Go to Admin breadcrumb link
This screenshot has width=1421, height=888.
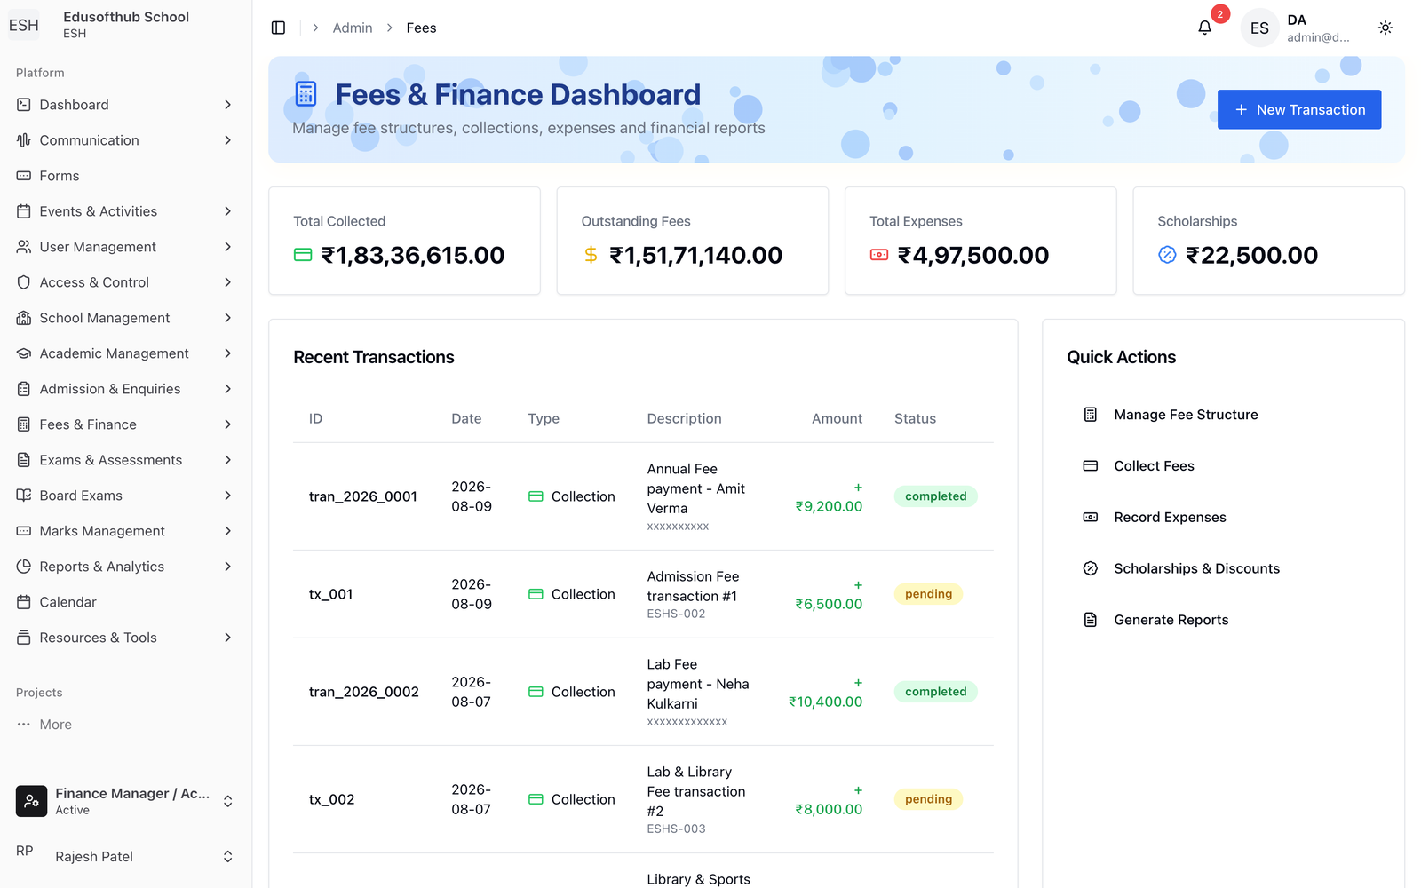pos(353,28)
